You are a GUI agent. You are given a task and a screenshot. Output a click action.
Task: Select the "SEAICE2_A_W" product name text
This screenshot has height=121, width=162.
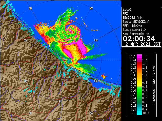[x=132, y=18]
